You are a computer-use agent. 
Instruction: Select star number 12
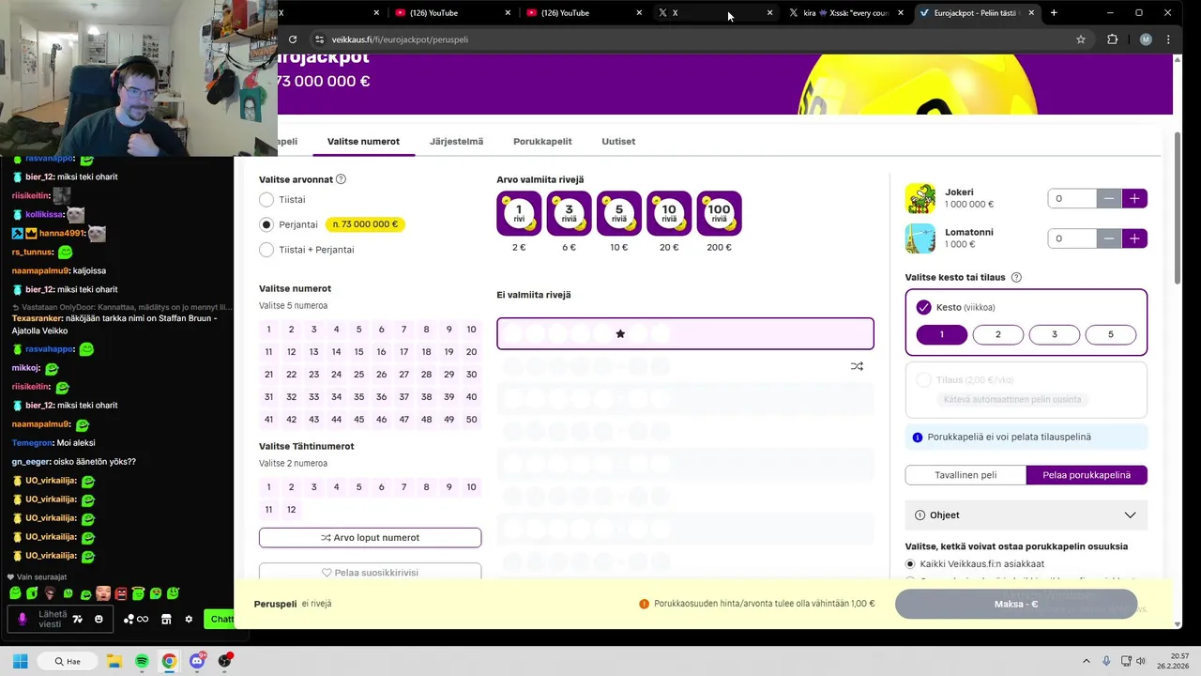[x=291, y=510]
